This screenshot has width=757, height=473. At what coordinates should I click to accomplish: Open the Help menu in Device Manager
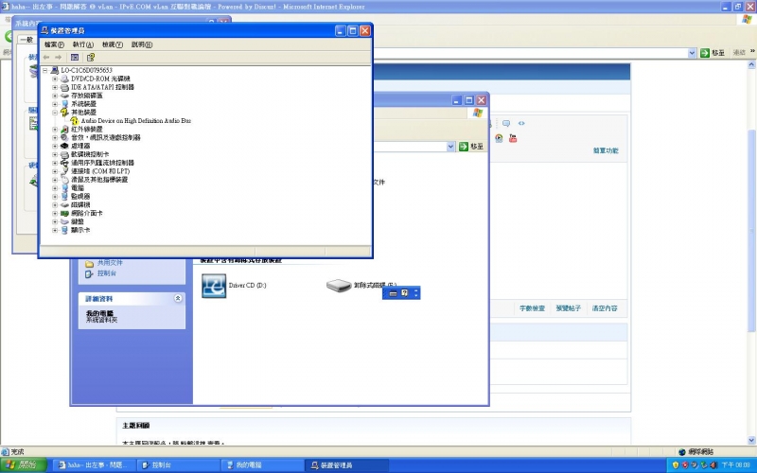(142, 44)
